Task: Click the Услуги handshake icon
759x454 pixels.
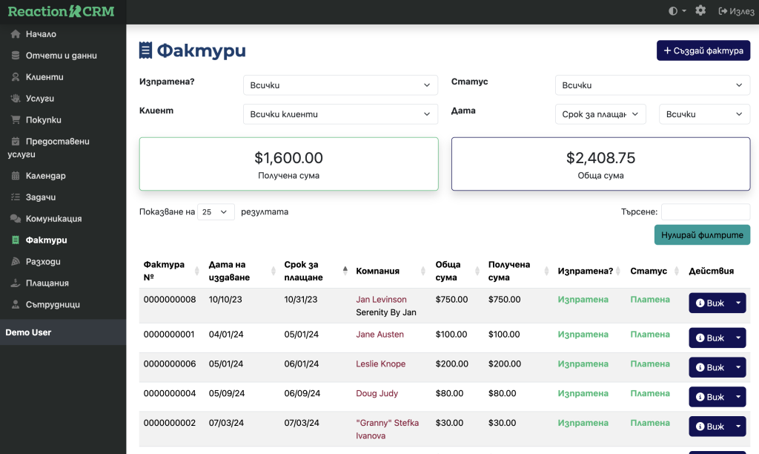Action: tap(16, 99)
